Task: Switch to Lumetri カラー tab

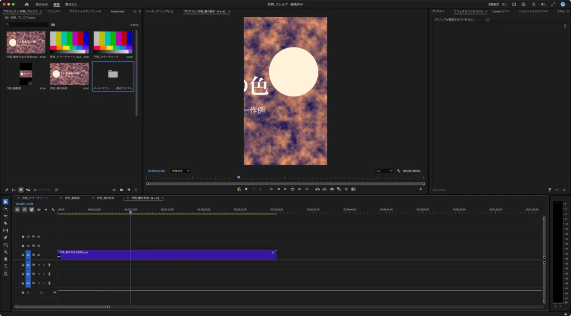Action: tap(501, 11)
